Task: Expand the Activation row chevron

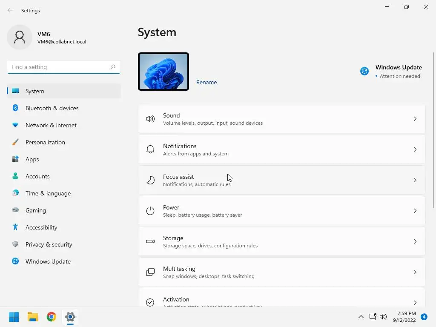Action: (x=415, y=303)
